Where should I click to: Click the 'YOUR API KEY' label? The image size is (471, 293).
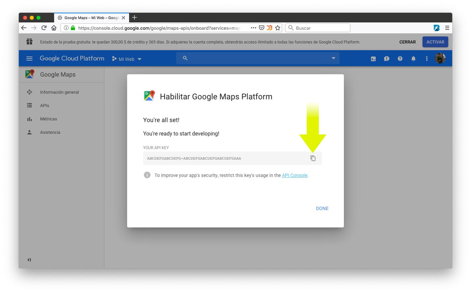[156, 148]
